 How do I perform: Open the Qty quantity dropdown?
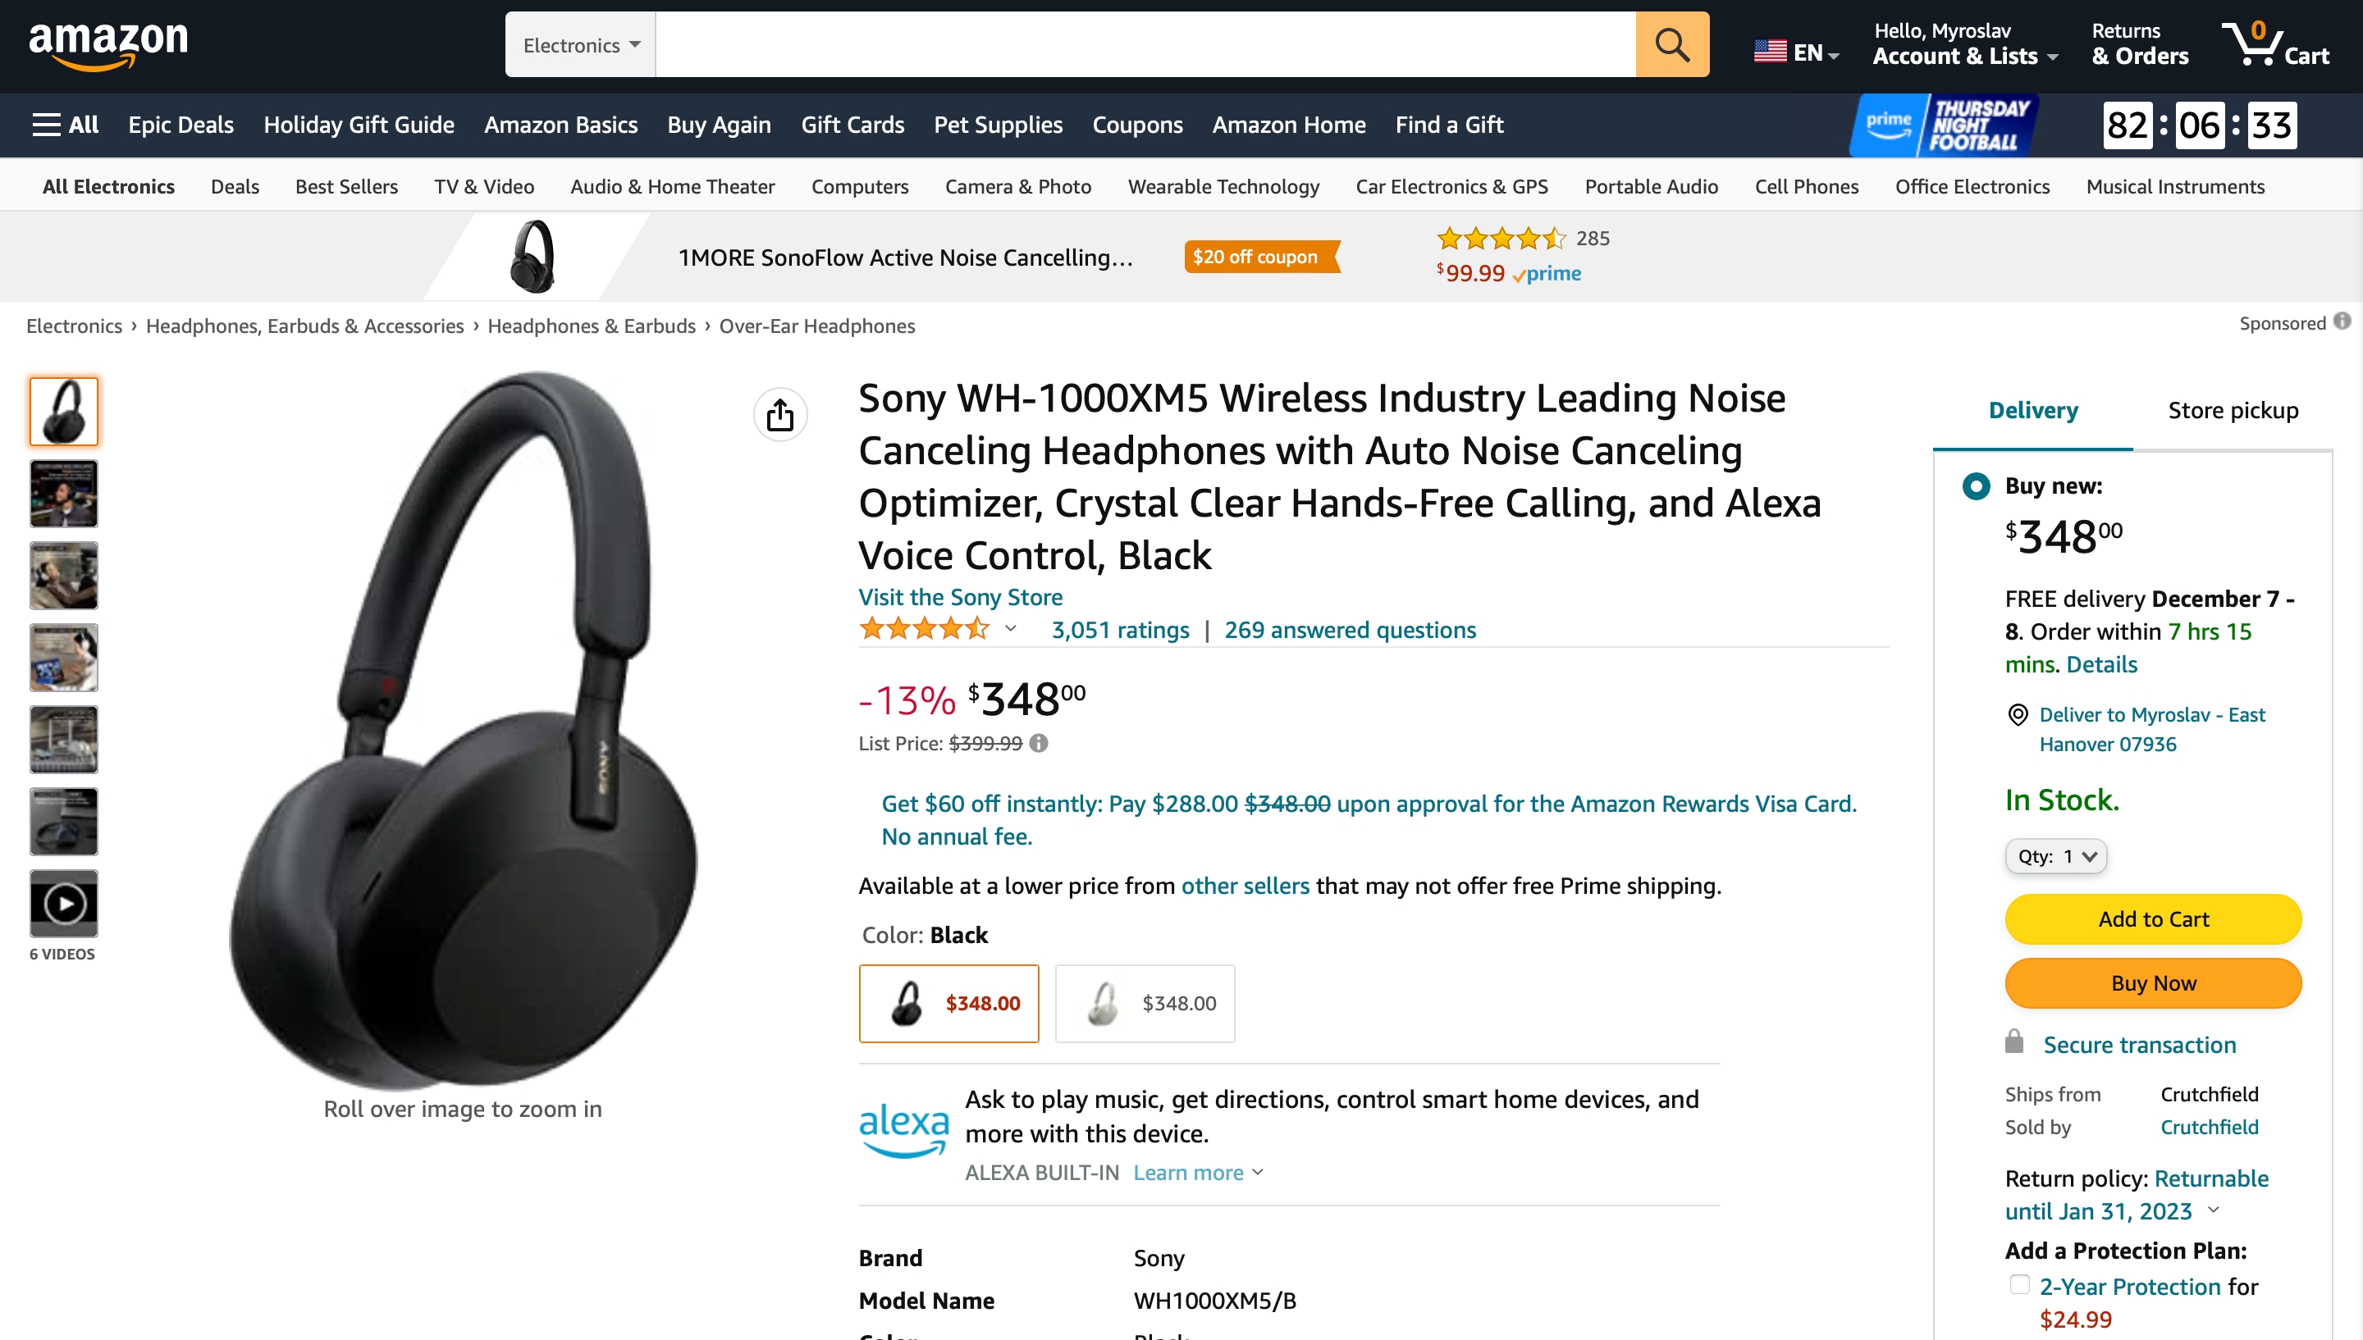[2055, 856]
